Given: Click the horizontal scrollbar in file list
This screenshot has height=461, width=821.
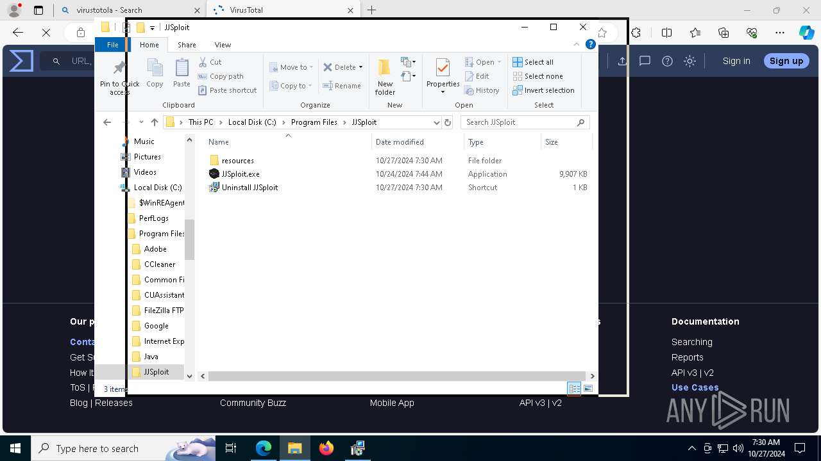Looking at the screenshot, I should click(397, 376).
